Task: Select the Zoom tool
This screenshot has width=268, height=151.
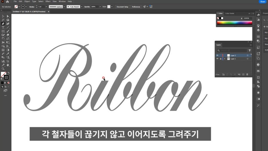Action: pyautogui.click(x=3, y=69)
